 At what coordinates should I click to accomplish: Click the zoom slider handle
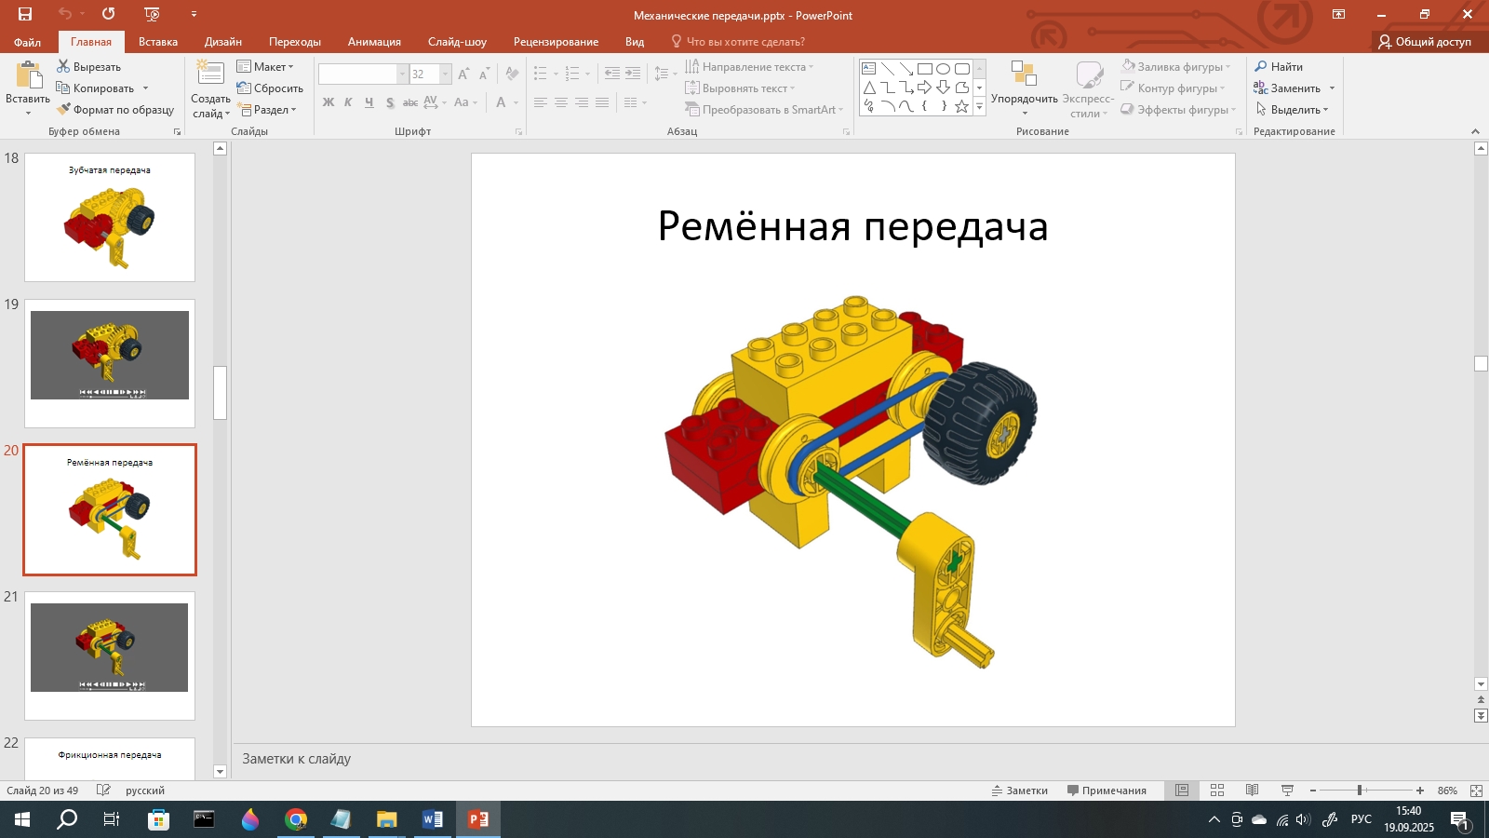click(x=1360, y=791)
